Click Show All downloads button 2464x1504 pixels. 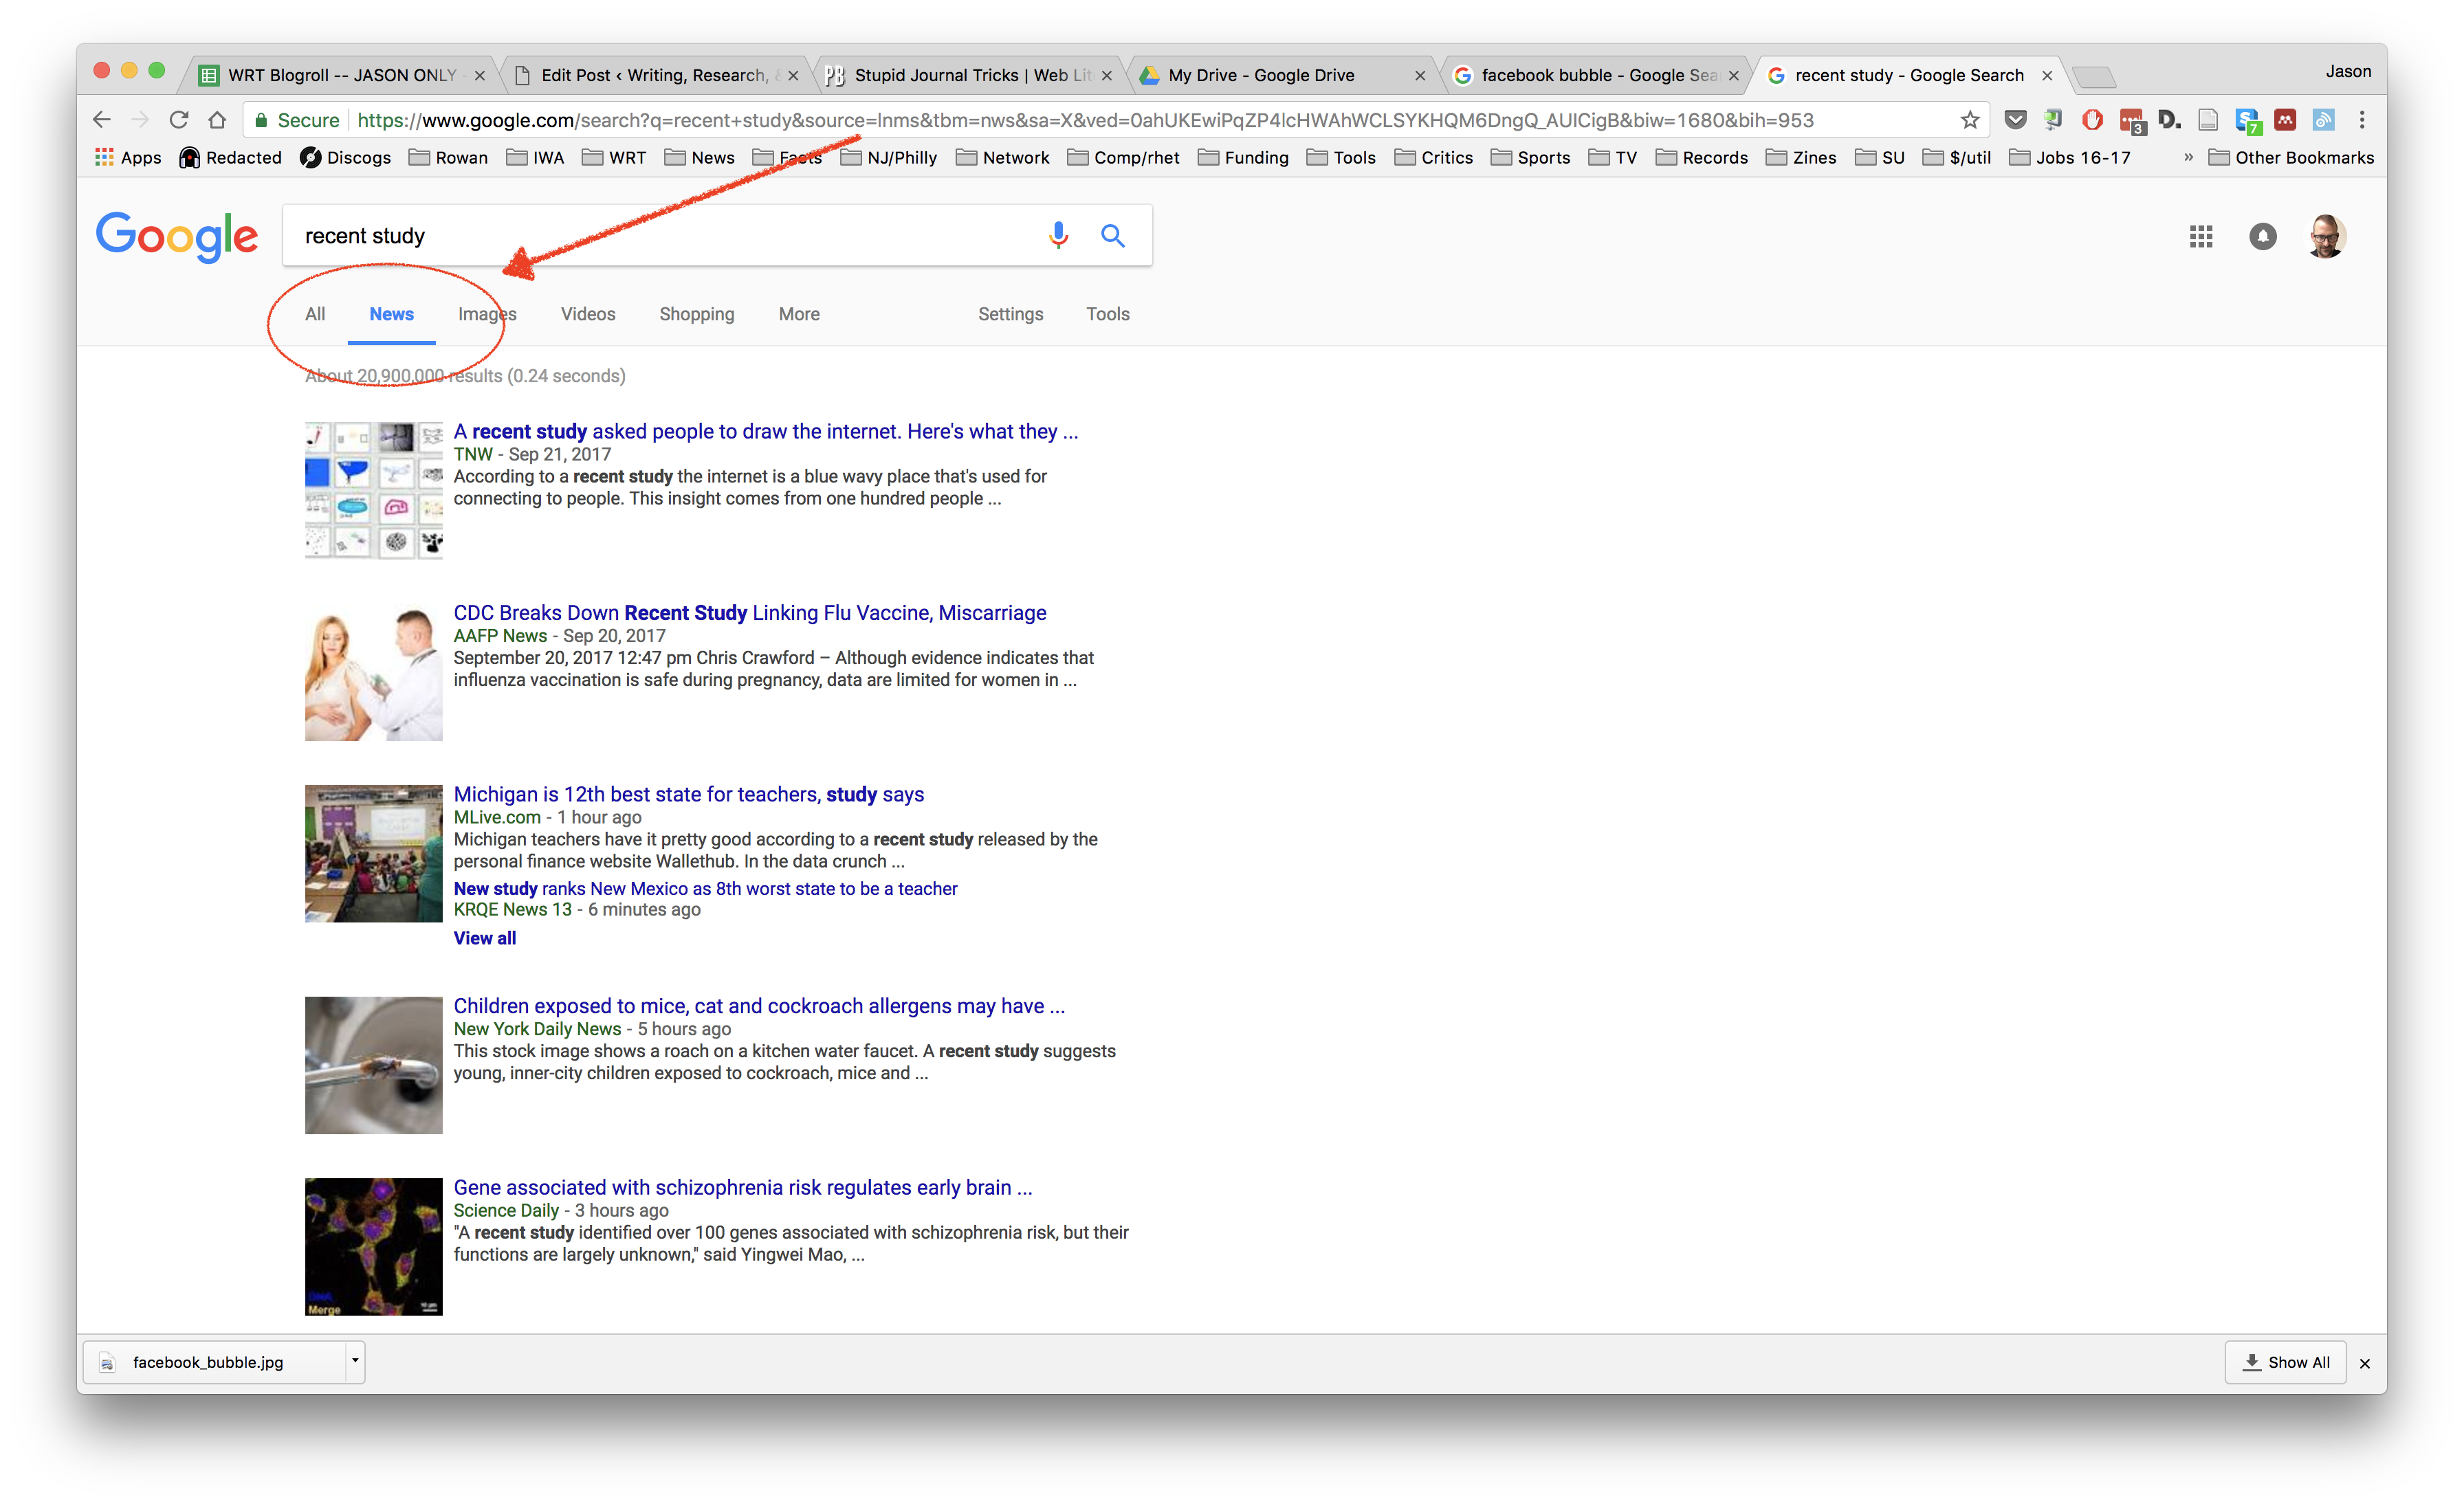pos(2285,1362)
